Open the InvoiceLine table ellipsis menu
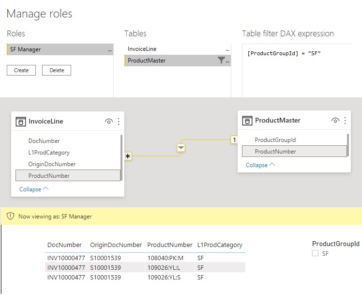362x295 pixels. [227, 50]
